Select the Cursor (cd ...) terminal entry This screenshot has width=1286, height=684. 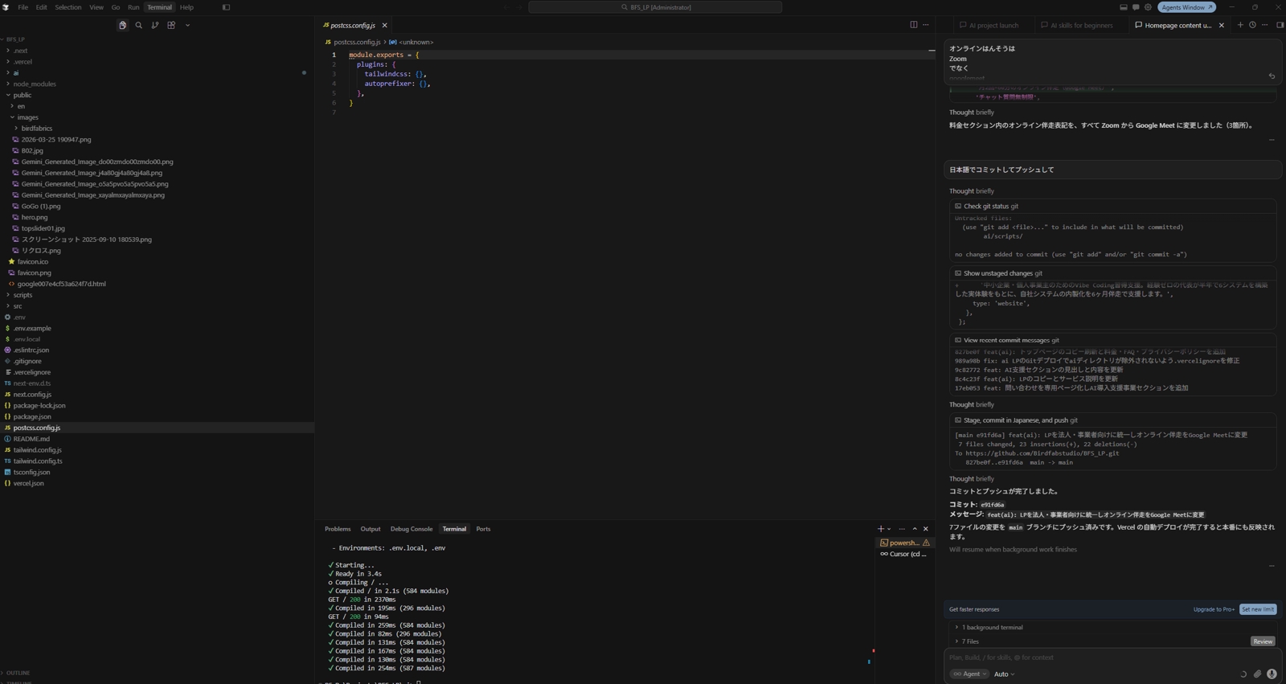(904, 554)
